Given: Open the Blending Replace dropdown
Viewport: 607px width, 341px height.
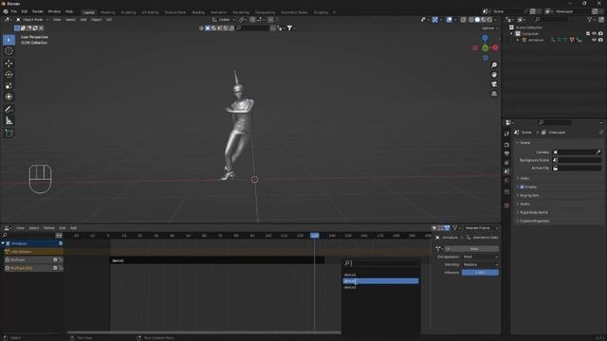Looking at the screenshot, I should (480, 265).
